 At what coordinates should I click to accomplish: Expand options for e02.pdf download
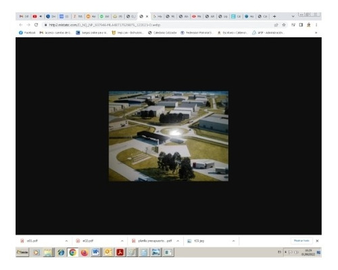click(x=122, y=241)
